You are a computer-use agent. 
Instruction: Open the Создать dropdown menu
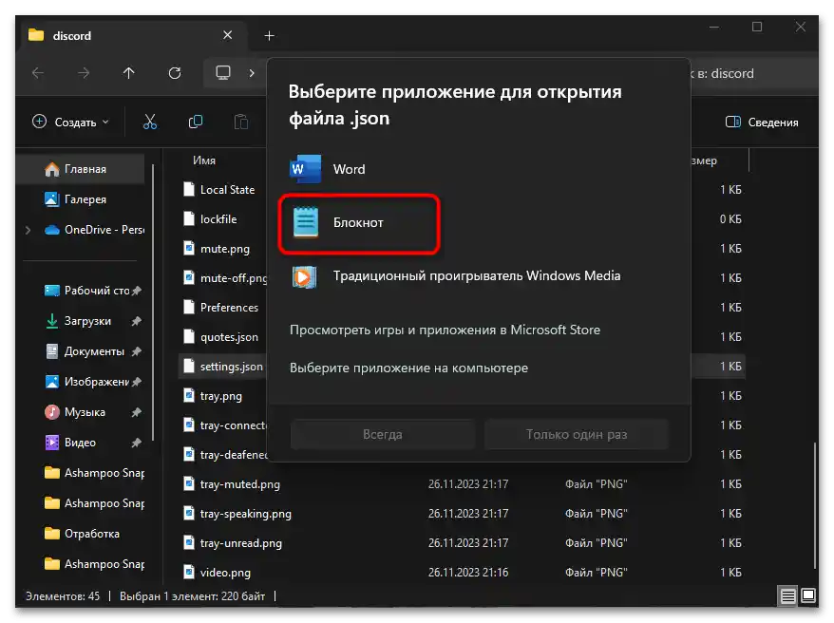(x=70, y=123)
